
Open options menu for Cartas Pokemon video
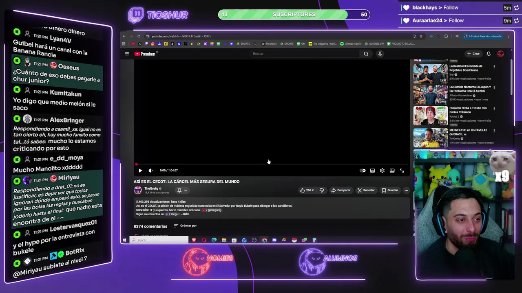tap(494, 109)
